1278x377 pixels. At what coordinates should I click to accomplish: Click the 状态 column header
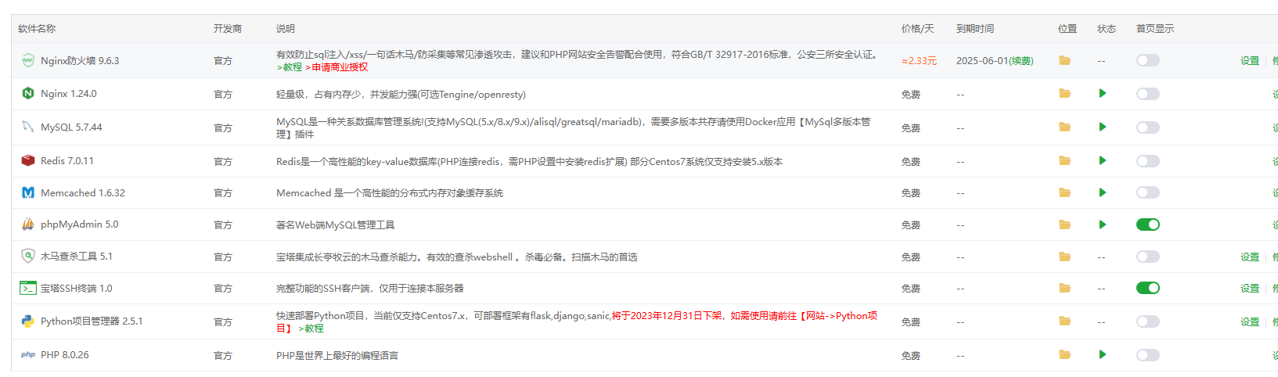(1107, 28)
